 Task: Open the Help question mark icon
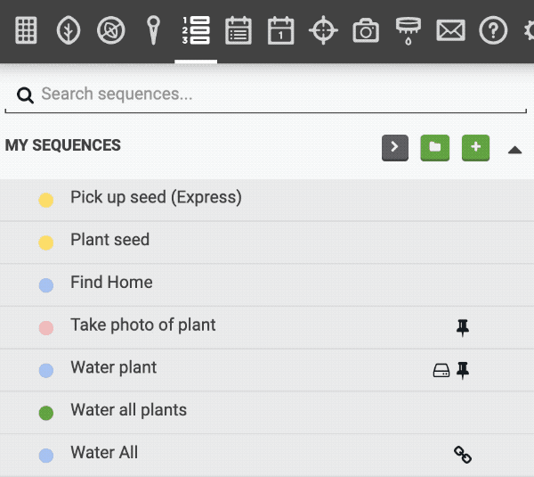pos(493,30)
